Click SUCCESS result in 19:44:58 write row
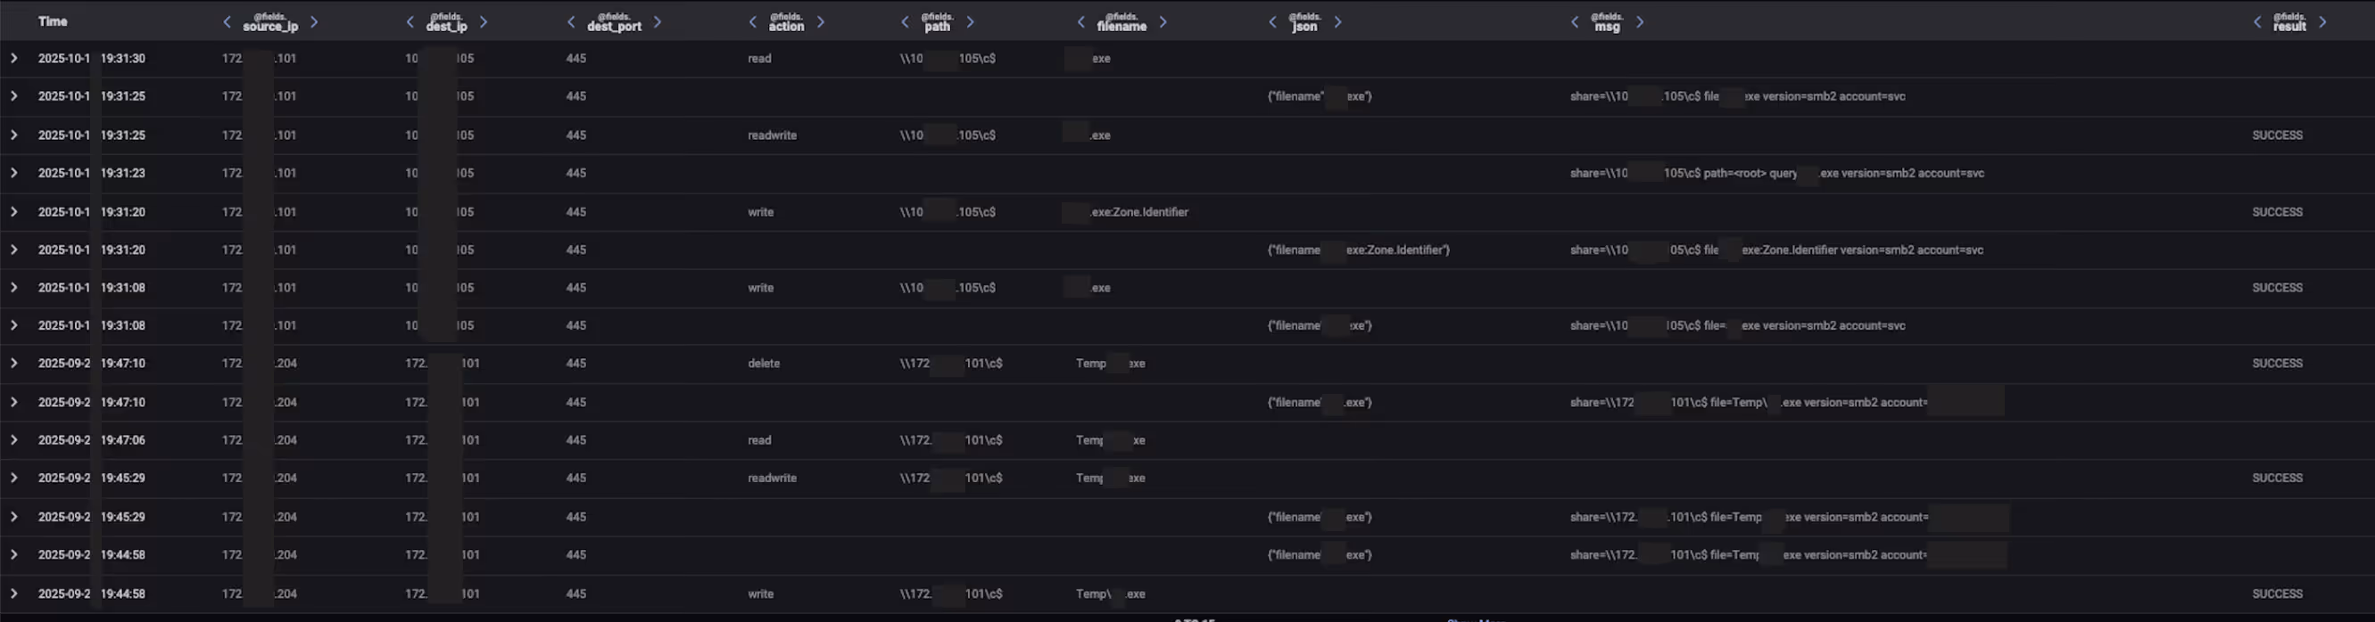 point(2277,593)
